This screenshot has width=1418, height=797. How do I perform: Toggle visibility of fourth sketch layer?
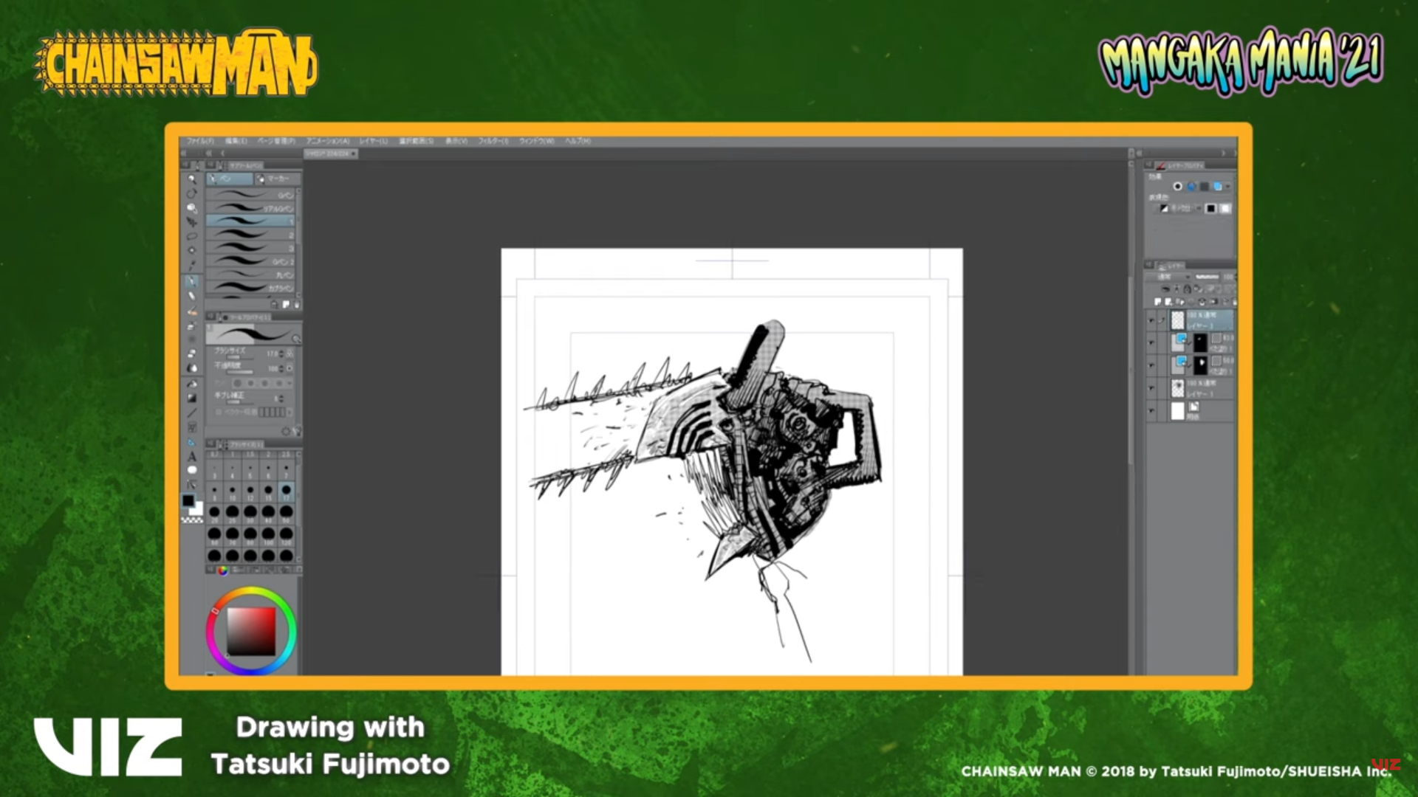(1151, 388)
